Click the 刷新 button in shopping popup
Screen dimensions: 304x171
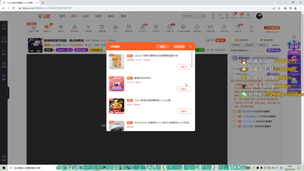162,47
